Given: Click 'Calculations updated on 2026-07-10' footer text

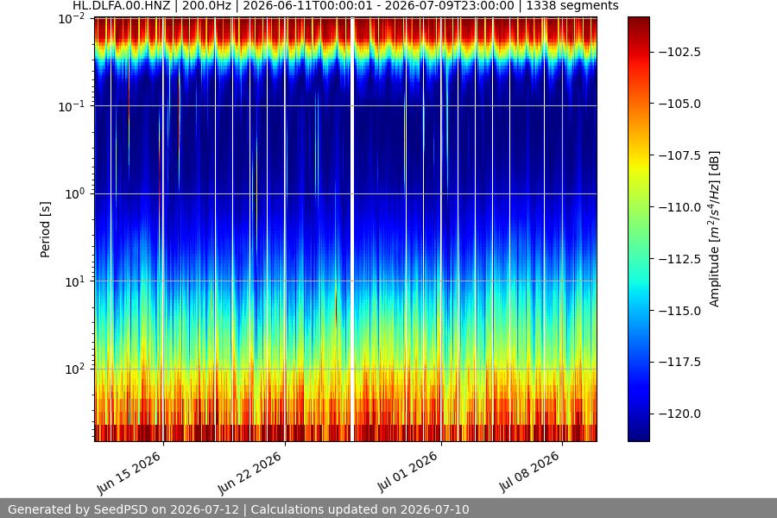Looking at the screenshot, I should point(360,509).
